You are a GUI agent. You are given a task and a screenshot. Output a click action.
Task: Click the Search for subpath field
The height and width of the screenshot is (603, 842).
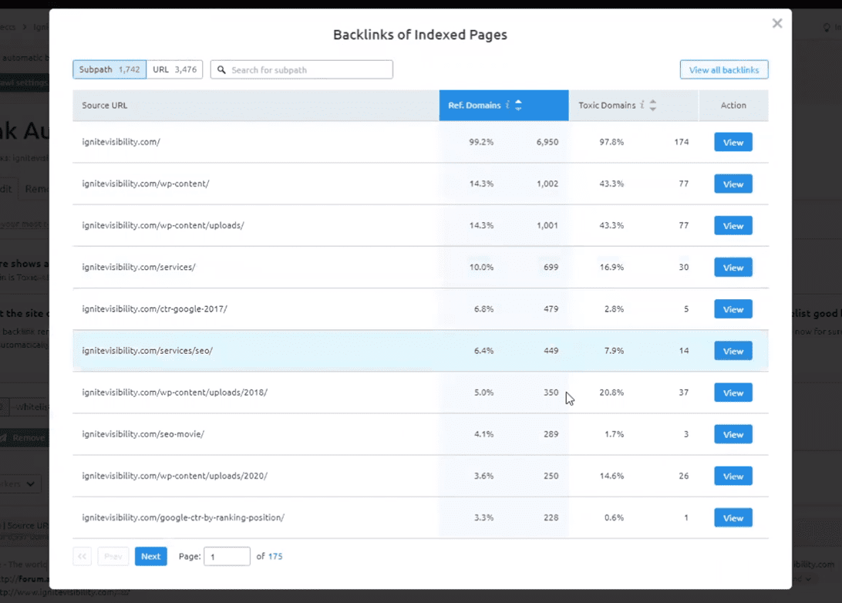pos(308,70)
